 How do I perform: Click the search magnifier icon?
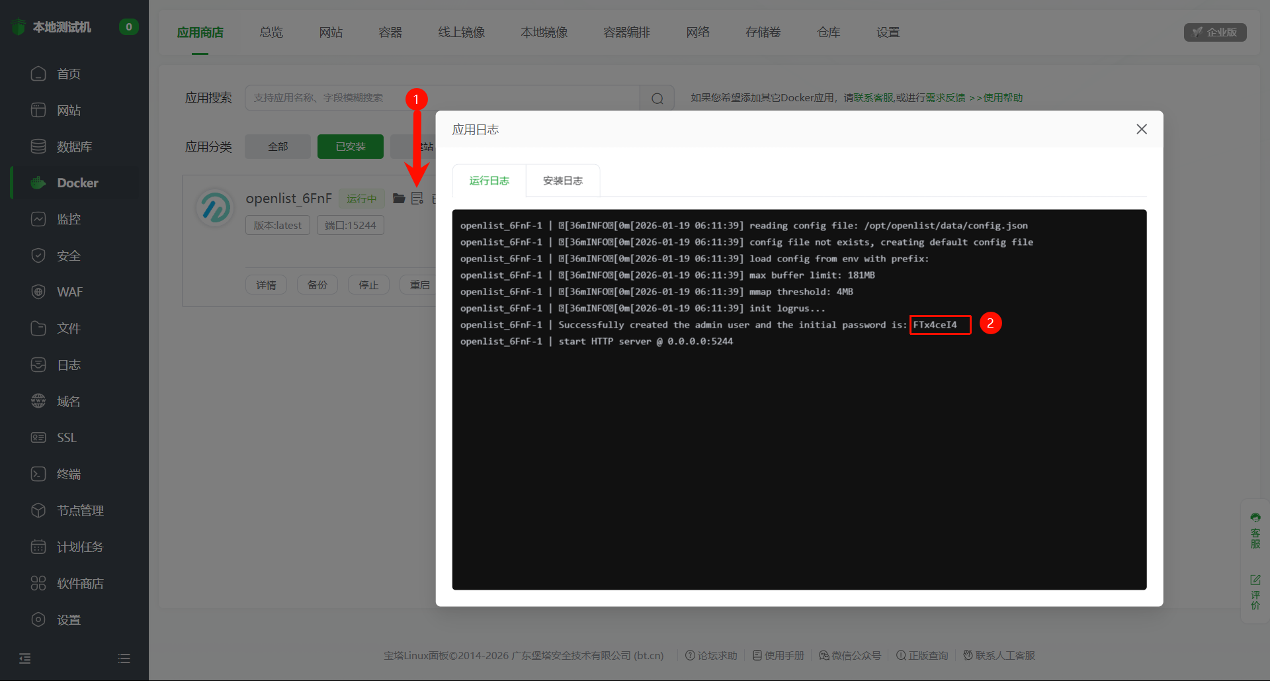(657, 99)
